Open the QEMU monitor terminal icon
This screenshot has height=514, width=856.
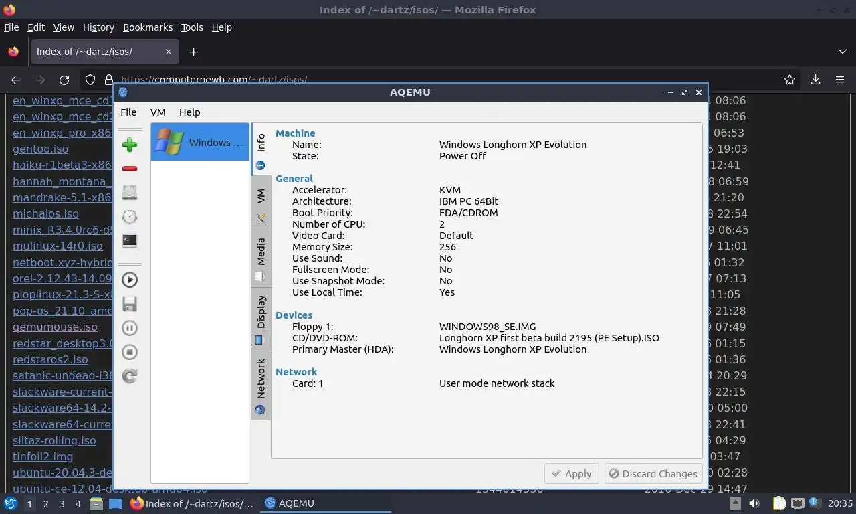130,240
